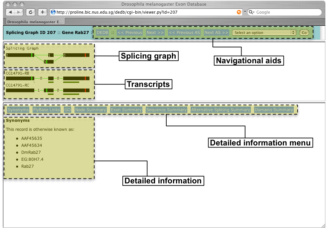Click node 1 in the splicing graph
Screen dimensions: 326x228
click(51, 55)
